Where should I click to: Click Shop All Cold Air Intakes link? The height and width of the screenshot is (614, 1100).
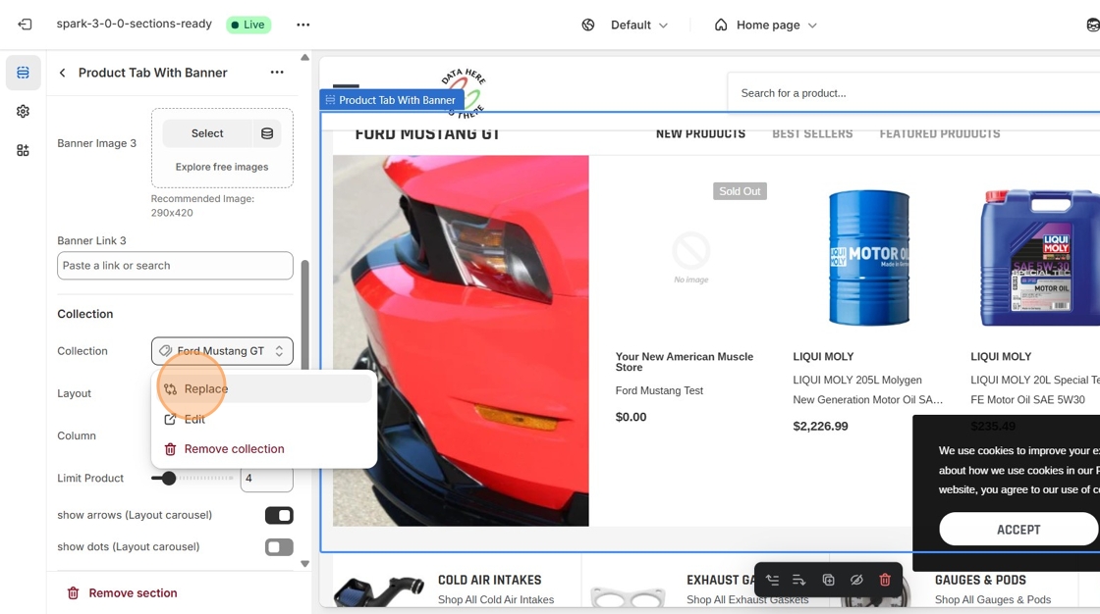coord(496,600)
